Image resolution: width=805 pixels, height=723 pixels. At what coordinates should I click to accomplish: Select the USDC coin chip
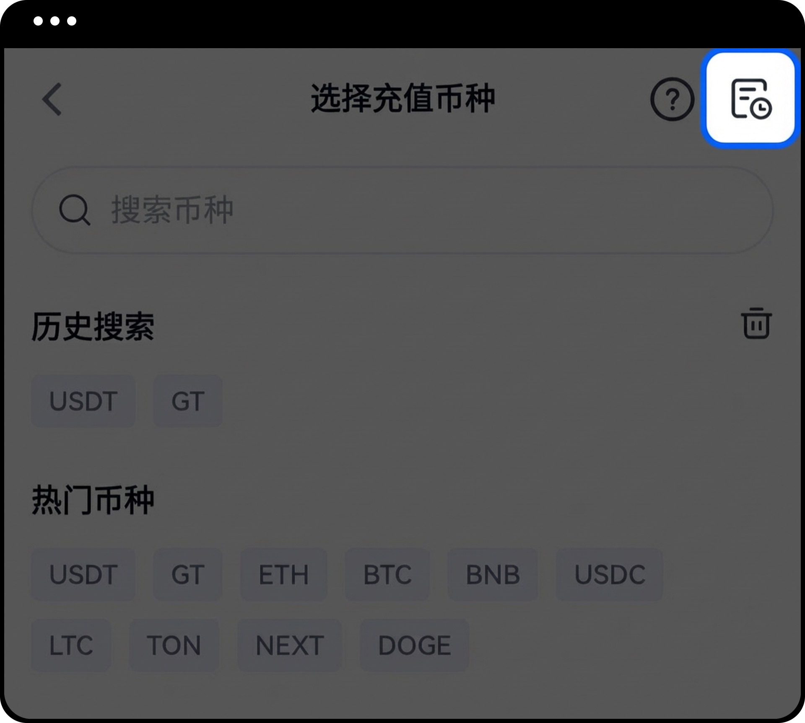[x=610, y=574]
